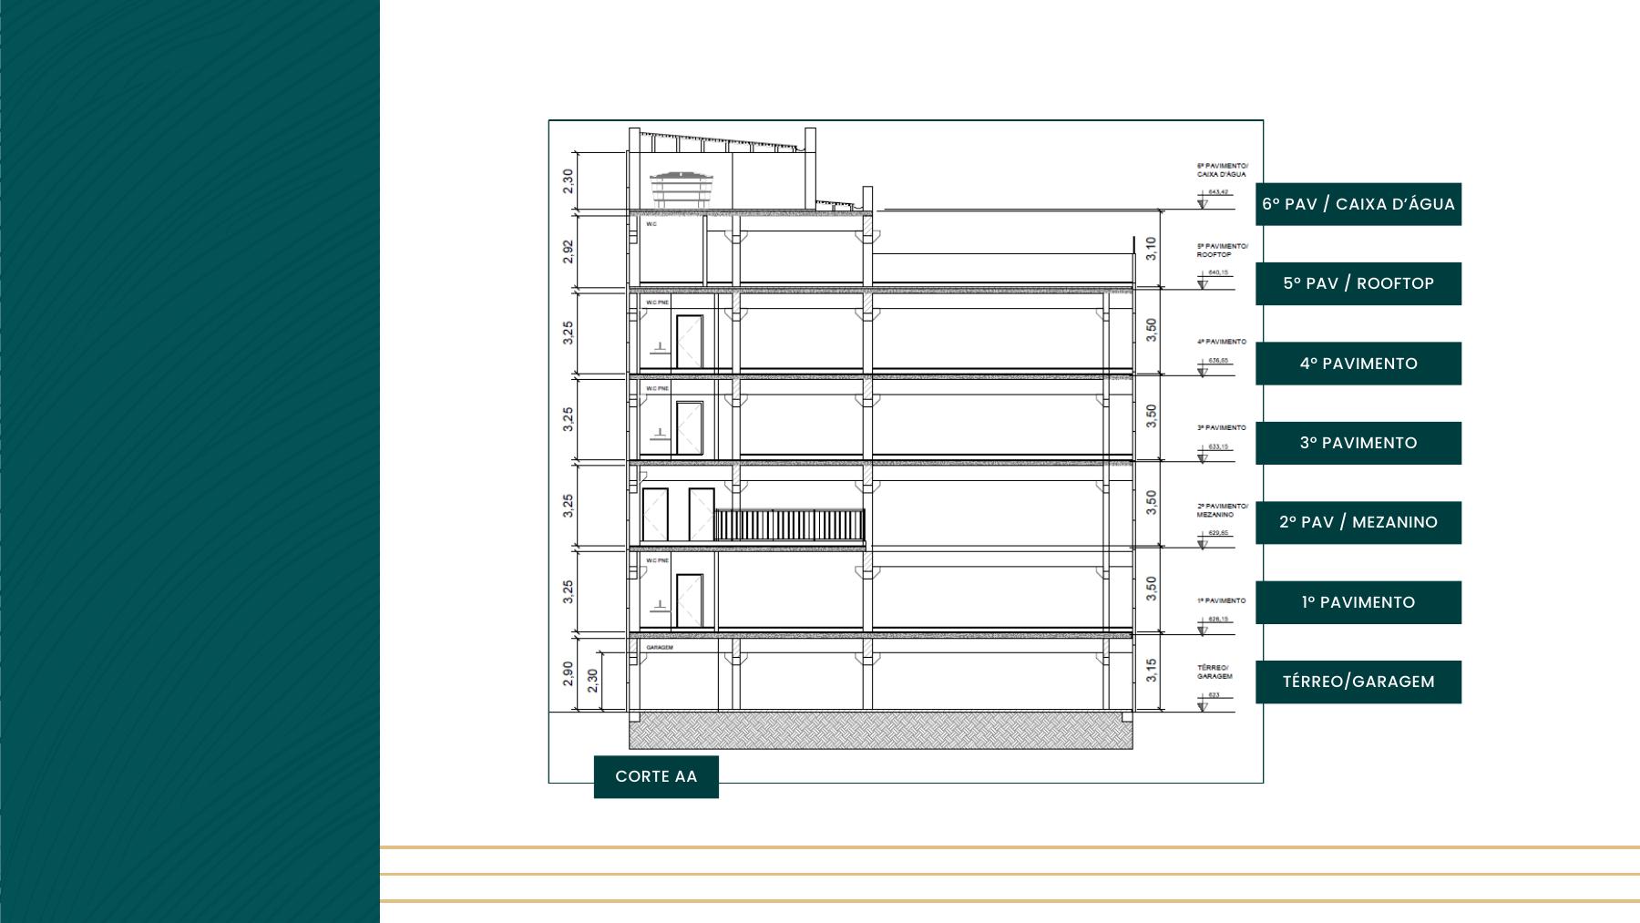The width and height of the screenshot is (1640, 923).
Task: Click the 4º PAVIMENTO label box
Action: [1358, 364]
